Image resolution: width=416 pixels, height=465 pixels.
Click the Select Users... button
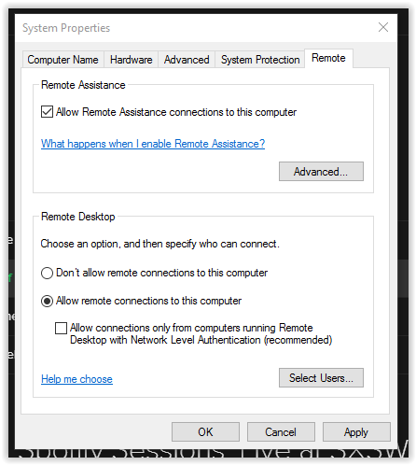321,378
